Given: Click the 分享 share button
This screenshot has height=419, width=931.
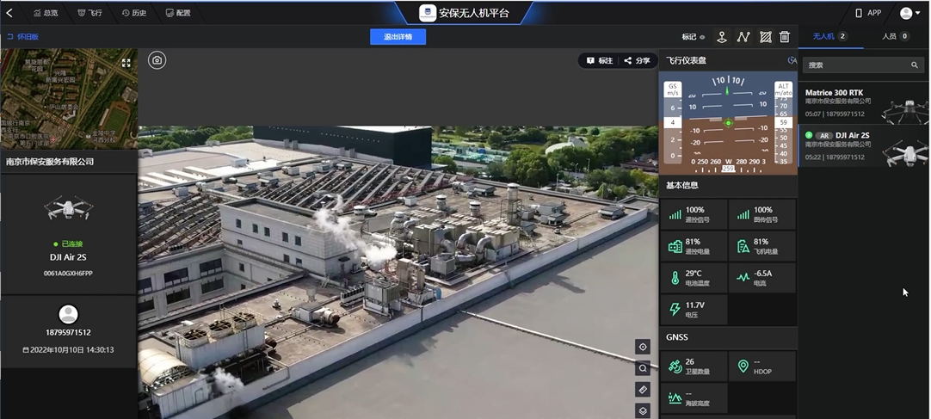Looking at the screenshot, I should (x=638, y=61).
